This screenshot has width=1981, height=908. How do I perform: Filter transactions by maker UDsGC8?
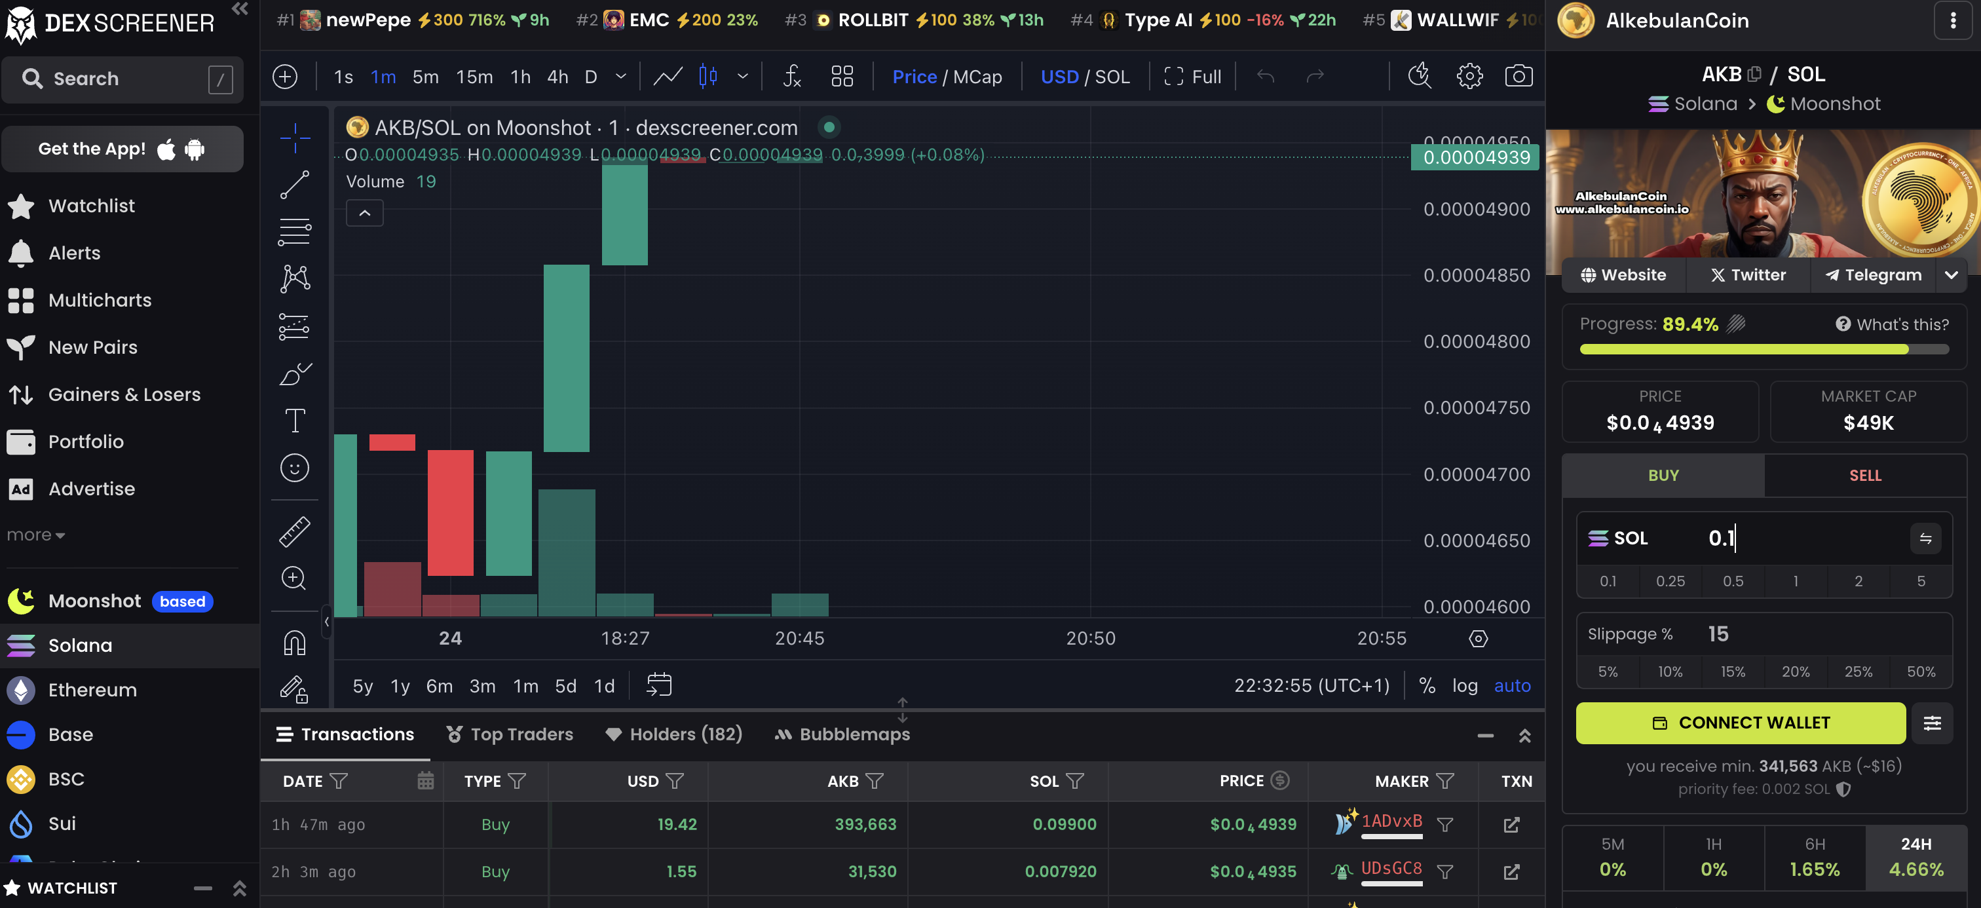click(x=1445, y=872)
